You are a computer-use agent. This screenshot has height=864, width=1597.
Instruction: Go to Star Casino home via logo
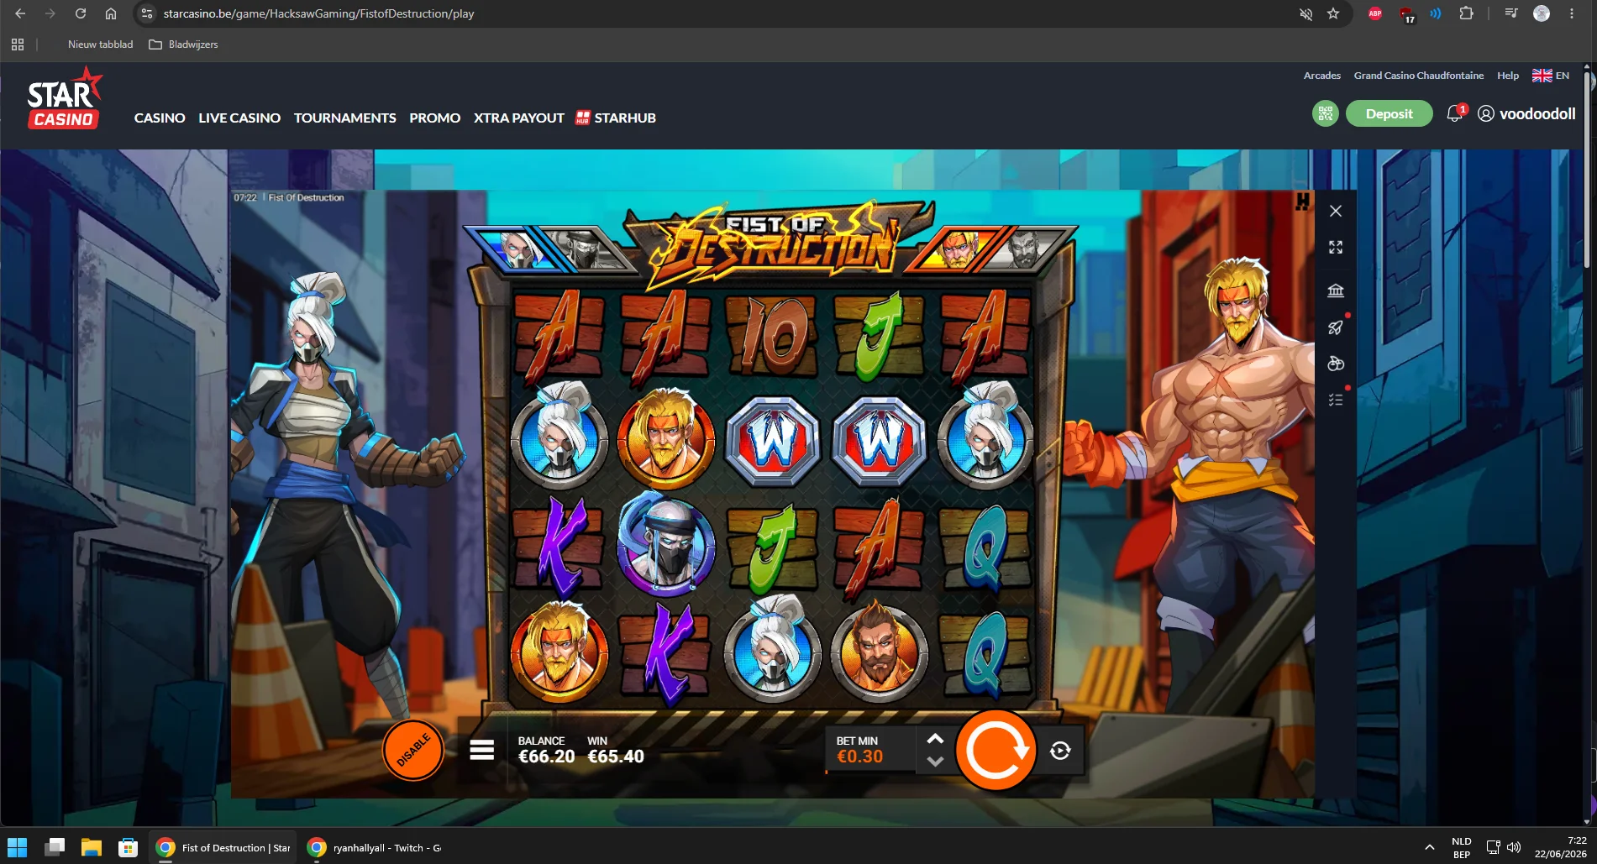(x=65, y=99)
